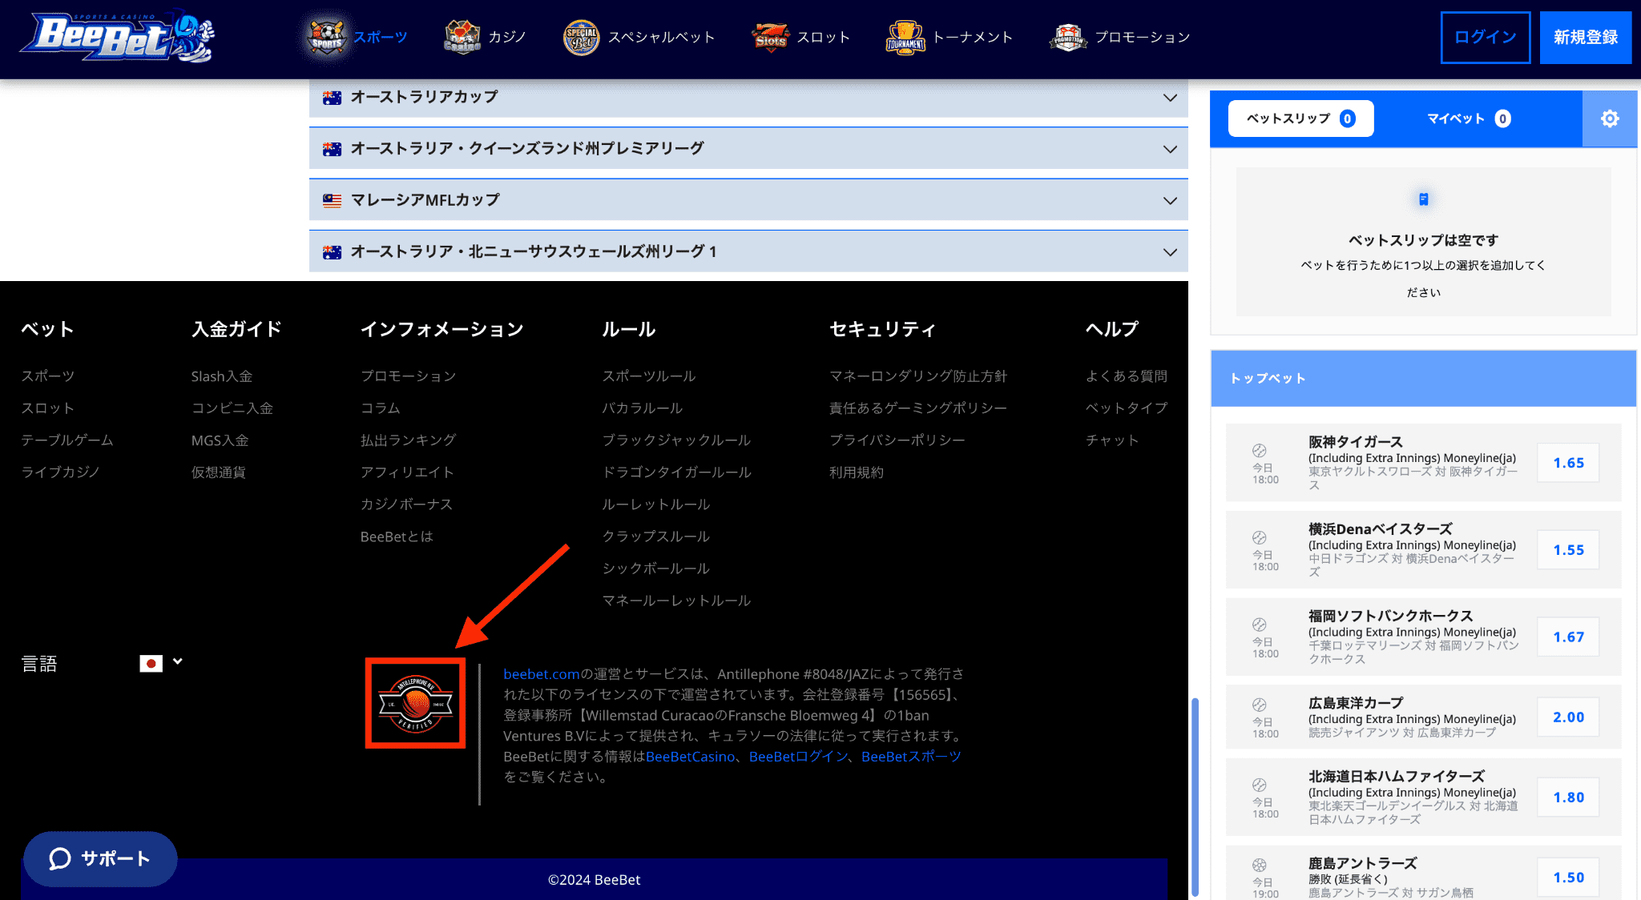Open the Casino chips icon
The height and width of the screenshot is (900, 1641).
click(462, 37)
